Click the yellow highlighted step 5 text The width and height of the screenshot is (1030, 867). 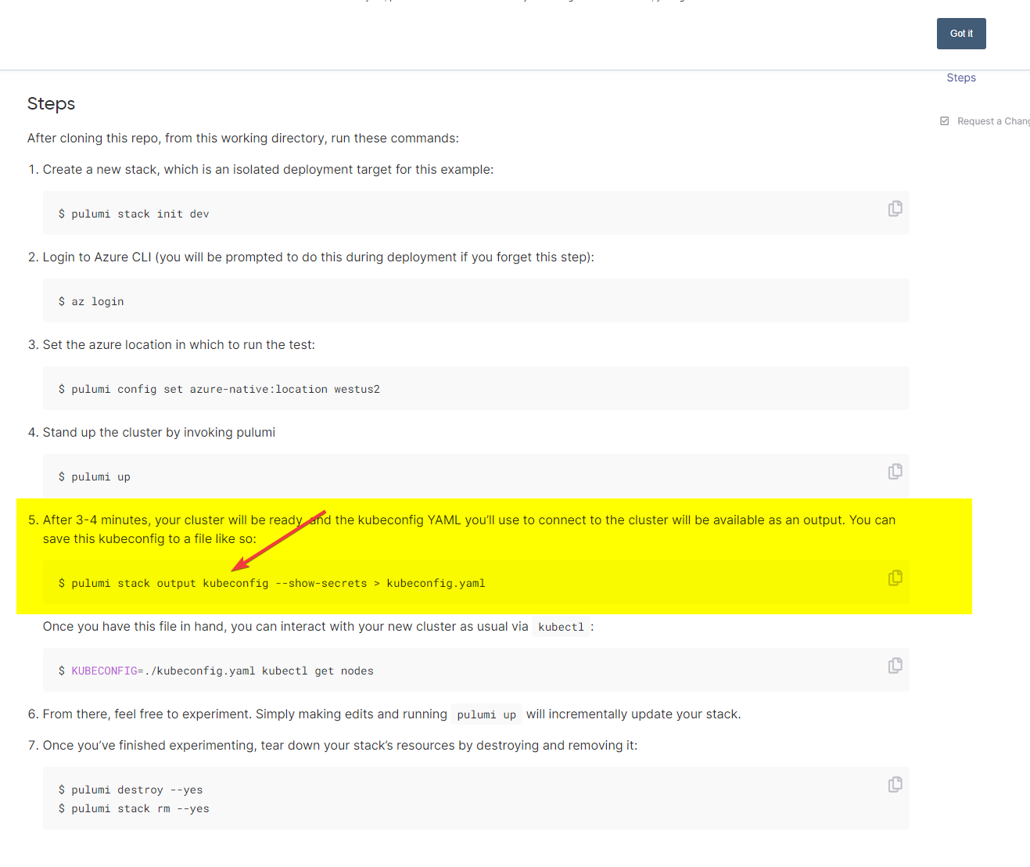469,529
